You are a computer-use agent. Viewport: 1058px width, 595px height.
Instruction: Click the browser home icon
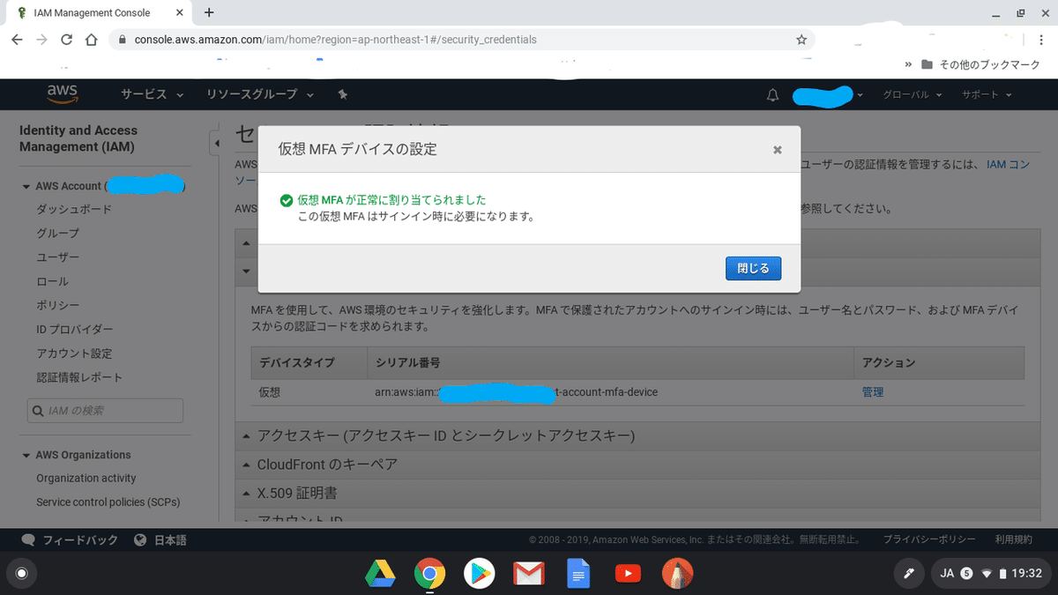[91, 40]
